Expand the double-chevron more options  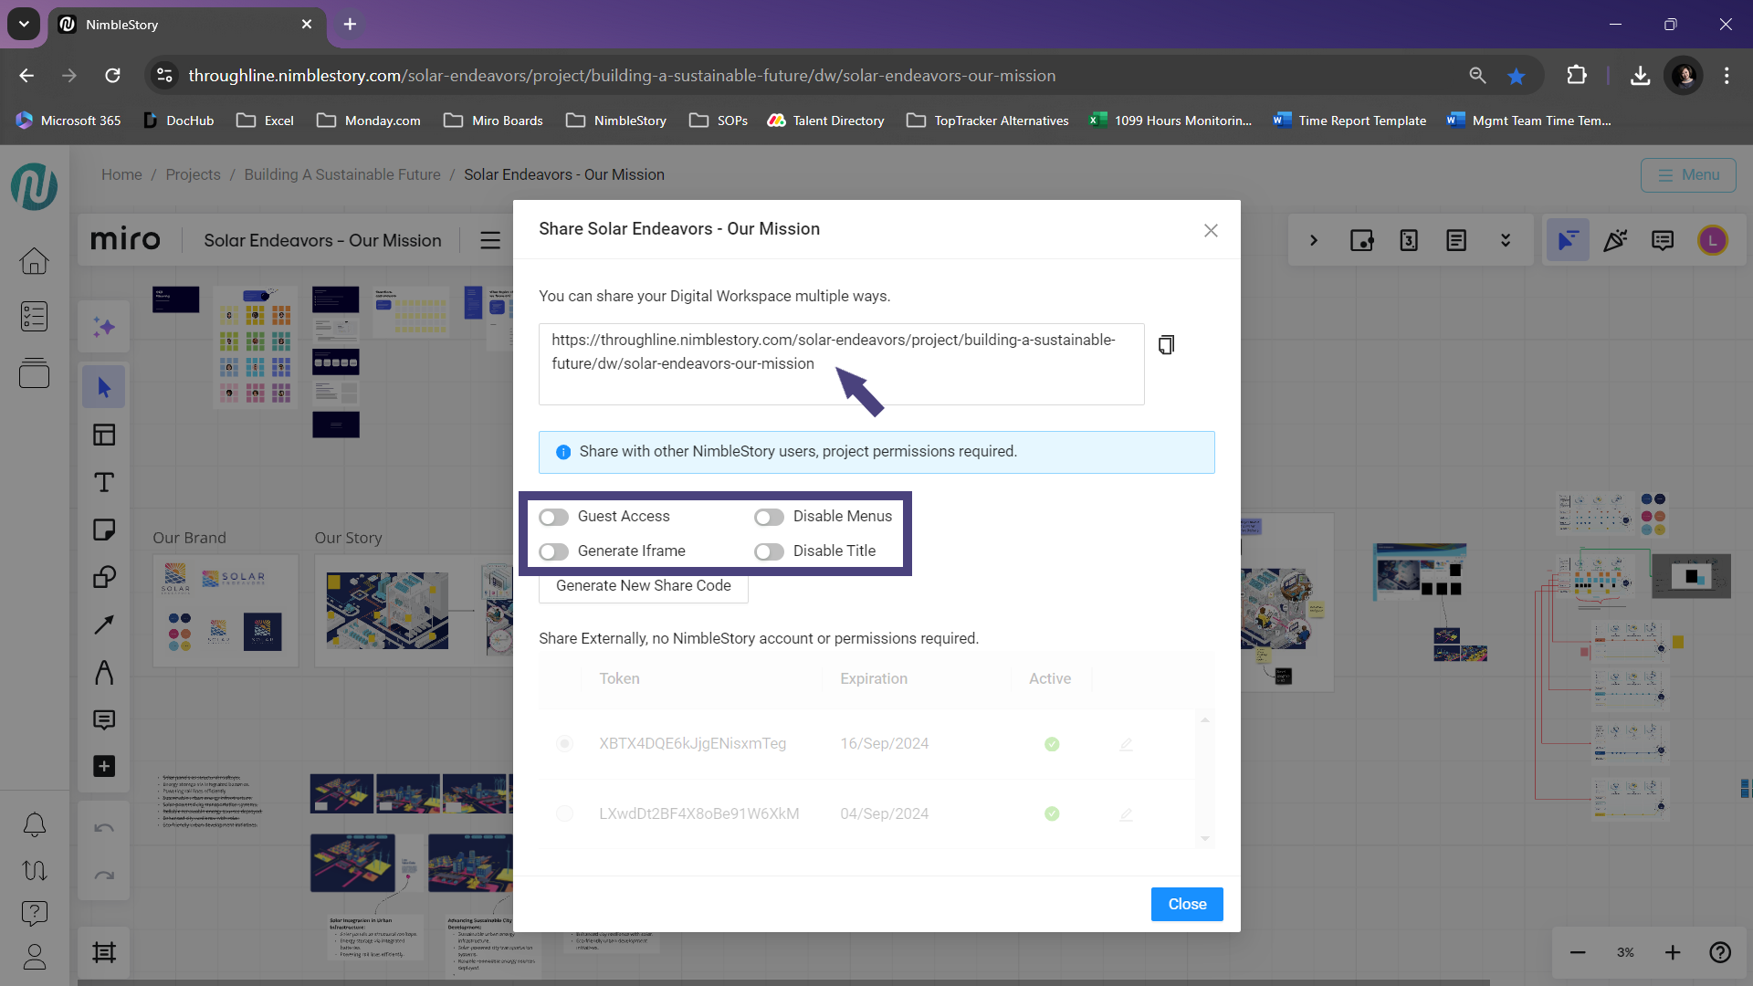[1506, 241]
